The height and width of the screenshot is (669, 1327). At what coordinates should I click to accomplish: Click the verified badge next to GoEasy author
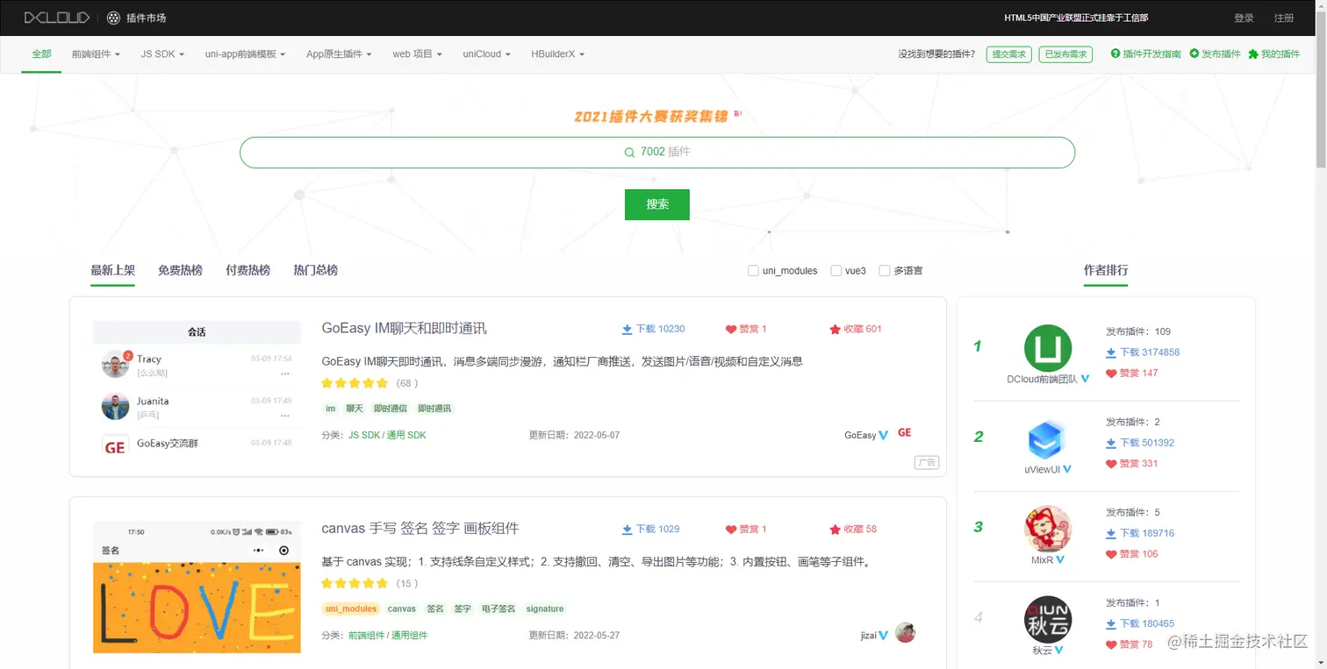click(x=883, y=435)
